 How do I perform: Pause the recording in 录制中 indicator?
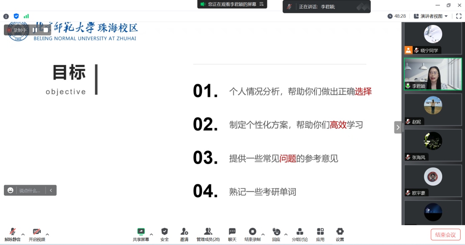point(35,30)
